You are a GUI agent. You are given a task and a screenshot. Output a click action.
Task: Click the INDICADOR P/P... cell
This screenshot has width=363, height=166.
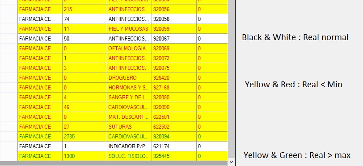(129, 146)
